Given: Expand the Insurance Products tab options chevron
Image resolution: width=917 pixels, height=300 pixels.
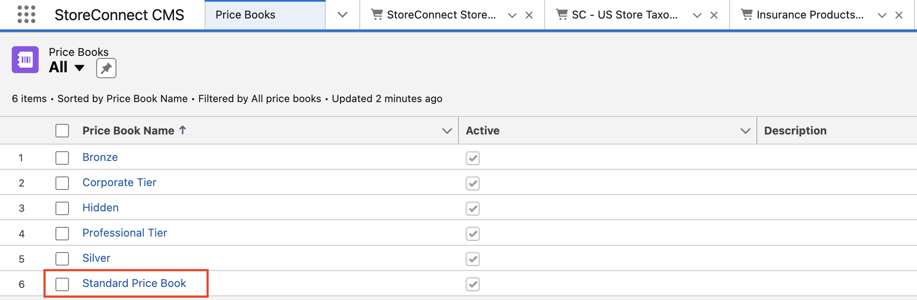Looking at the screenshot, I should coord(882,15).
